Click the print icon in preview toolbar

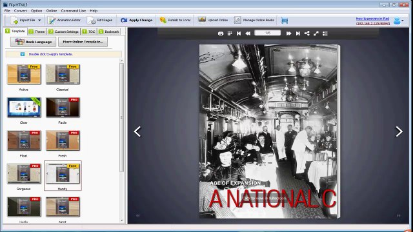click(x=221, y=34)
